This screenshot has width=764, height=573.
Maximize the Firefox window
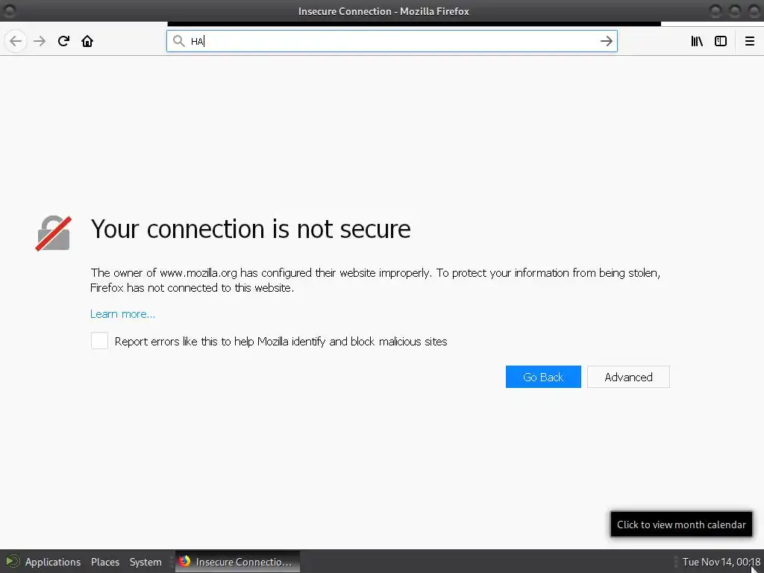point(735,10)
